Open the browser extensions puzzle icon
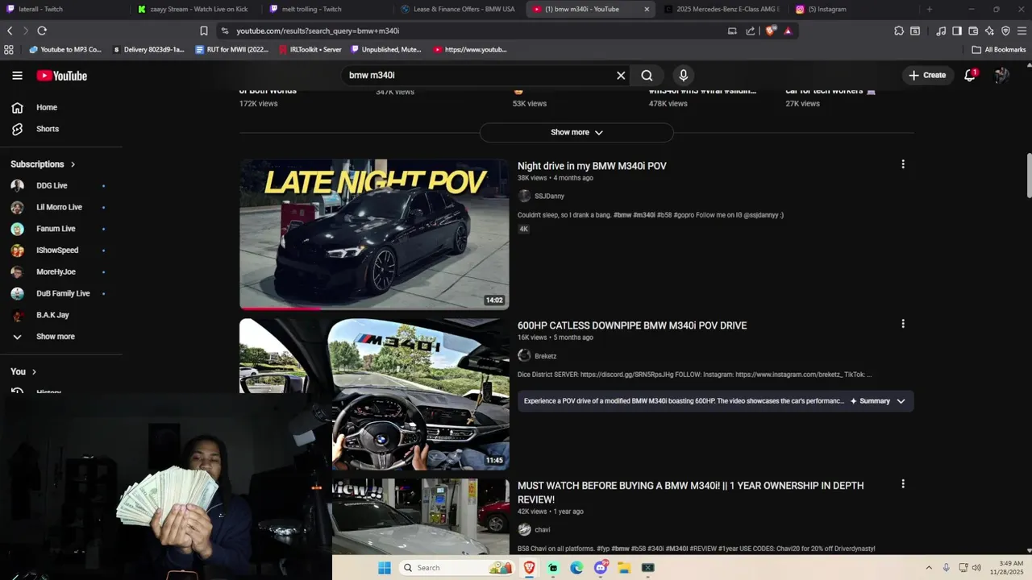 pos(899,31)
